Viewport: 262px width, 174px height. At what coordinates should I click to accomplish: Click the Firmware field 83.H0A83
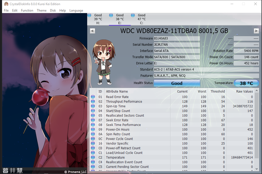177,38
